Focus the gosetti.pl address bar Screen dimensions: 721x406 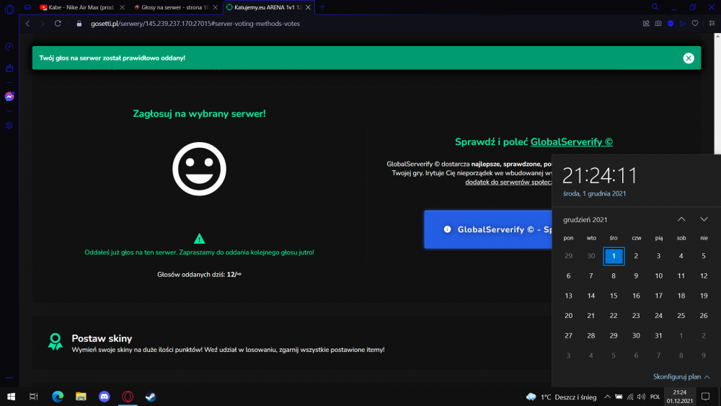pos(195,24)
